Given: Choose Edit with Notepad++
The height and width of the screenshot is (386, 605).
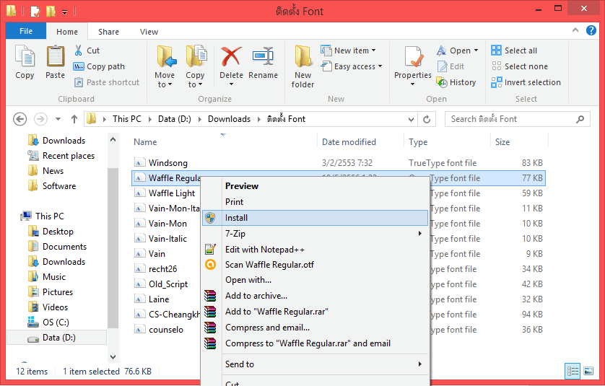Looking at the screenshot, I should pyautogui.click(x=315, y=250).
